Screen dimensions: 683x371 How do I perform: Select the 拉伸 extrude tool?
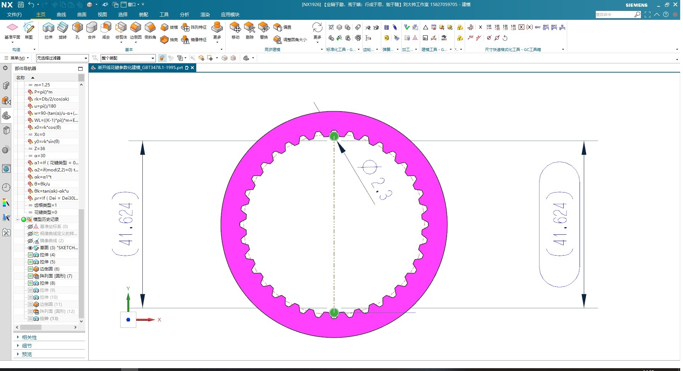(49, 30)
